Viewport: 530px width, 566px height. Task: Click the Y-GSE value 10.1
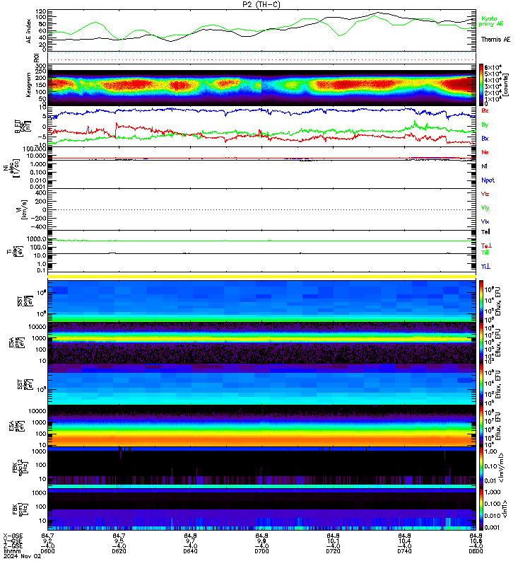[x=333, y=541]
